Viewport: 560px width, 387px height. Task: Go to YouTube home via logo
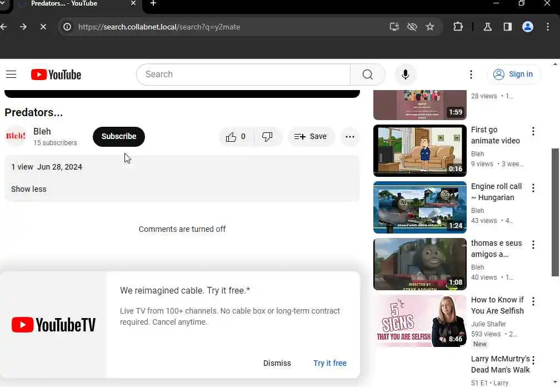pos(56,75)
